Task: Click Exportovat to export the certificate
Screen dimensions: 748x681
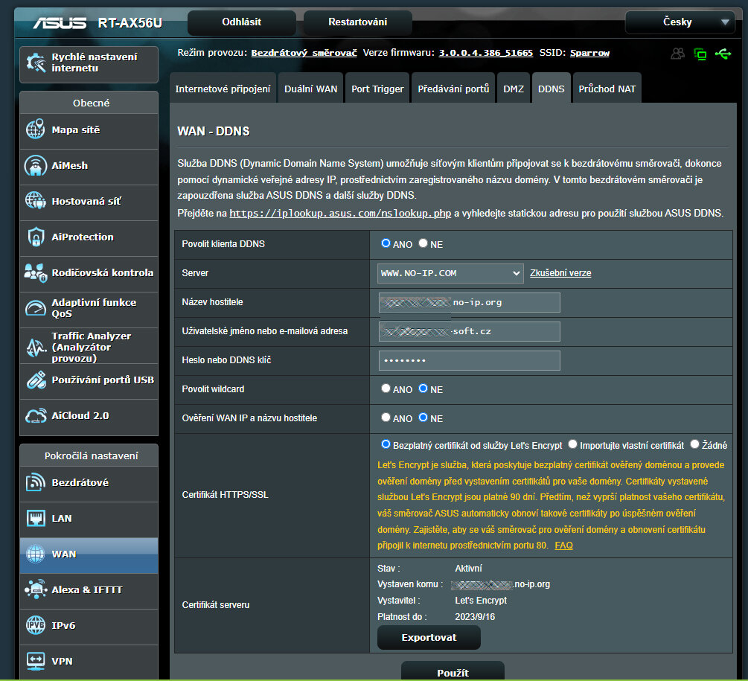Action: coord(429,638)
